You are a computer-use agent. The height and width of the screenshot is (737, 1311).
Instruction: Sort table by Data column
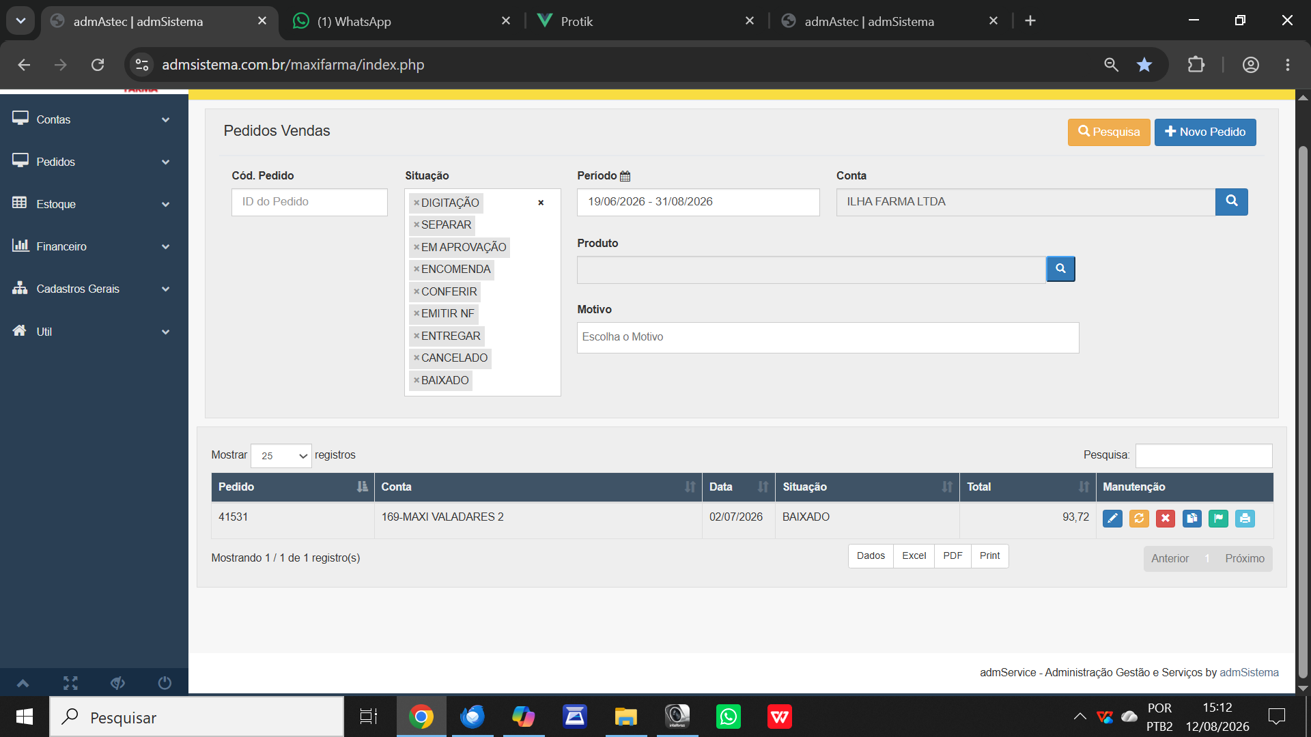[739, 487]
